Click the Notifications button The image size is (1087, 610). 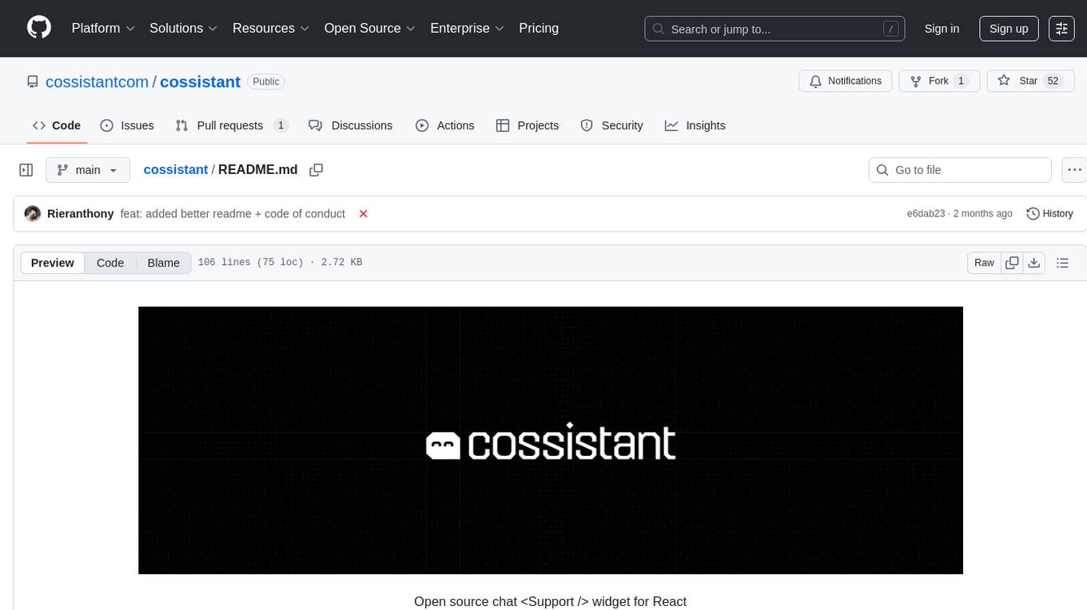tap(846, 81)
